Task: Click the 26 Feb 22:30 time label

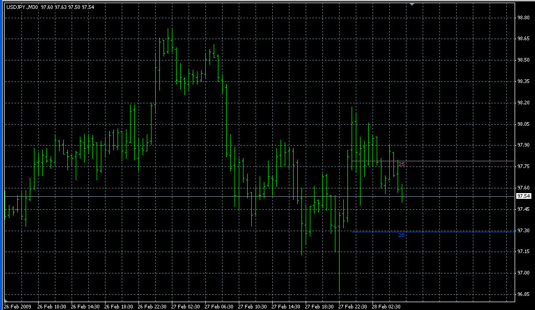Action: coord(152,306)
